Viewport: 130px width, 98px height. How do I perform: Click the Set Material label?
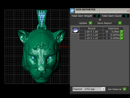coord(115,89)
